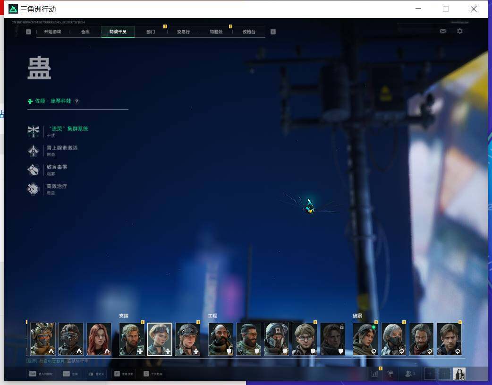Click the operator name 佐娅·庞琴科娃
This screenshot has width=492, height=385.
(53, 101)
